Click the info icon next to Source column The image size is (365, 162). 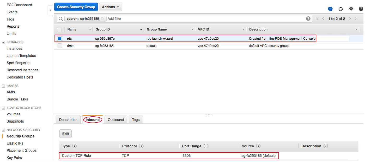pyautogui.click(x=258, y=146)
